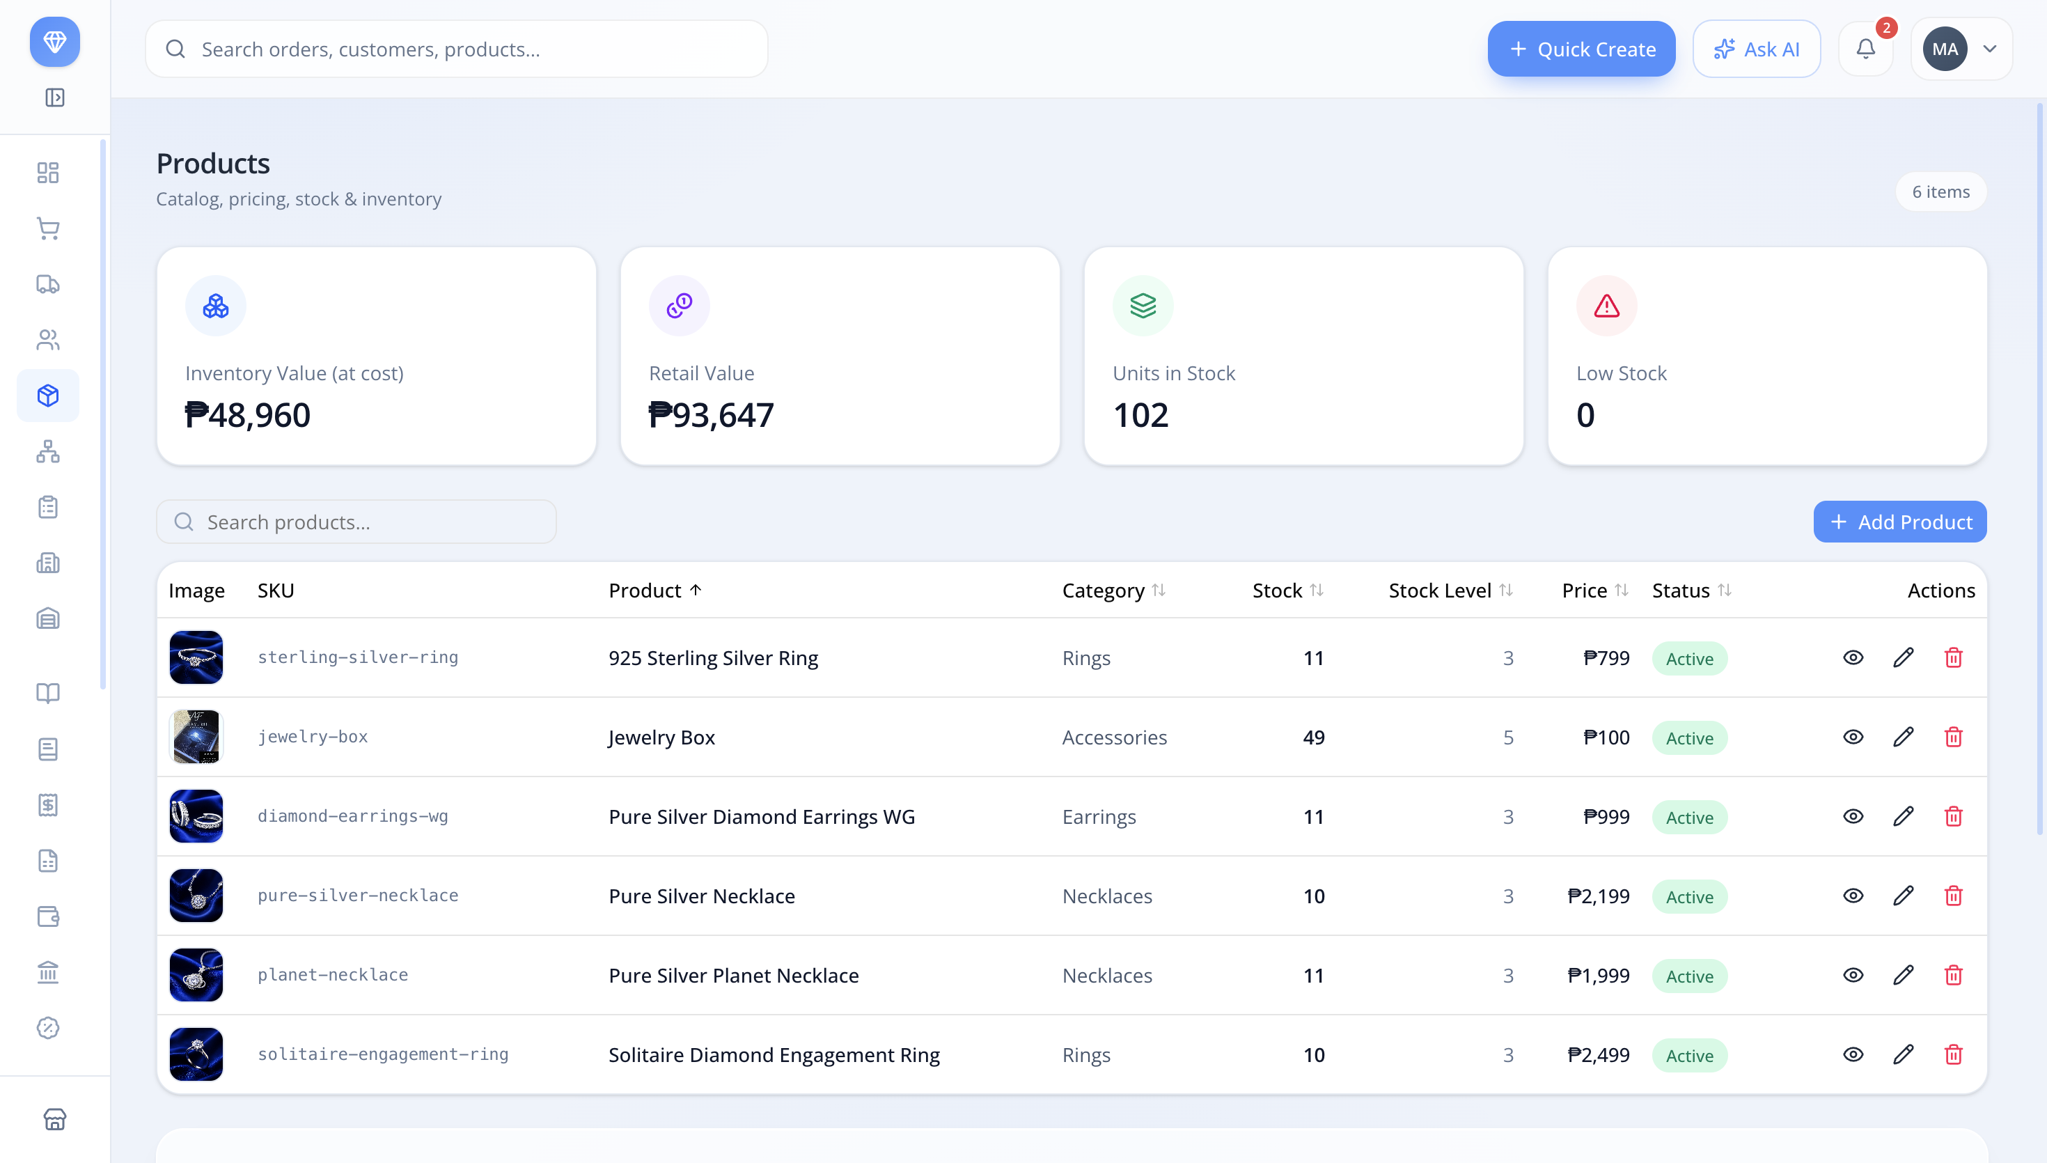Click the diamond app logo
This screenshot has width=2047, height=1163.
tap(54, 42)
